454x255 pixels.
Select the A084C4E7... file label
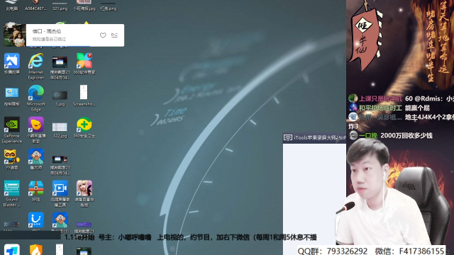pyautogui.click(x=36, y=8)
